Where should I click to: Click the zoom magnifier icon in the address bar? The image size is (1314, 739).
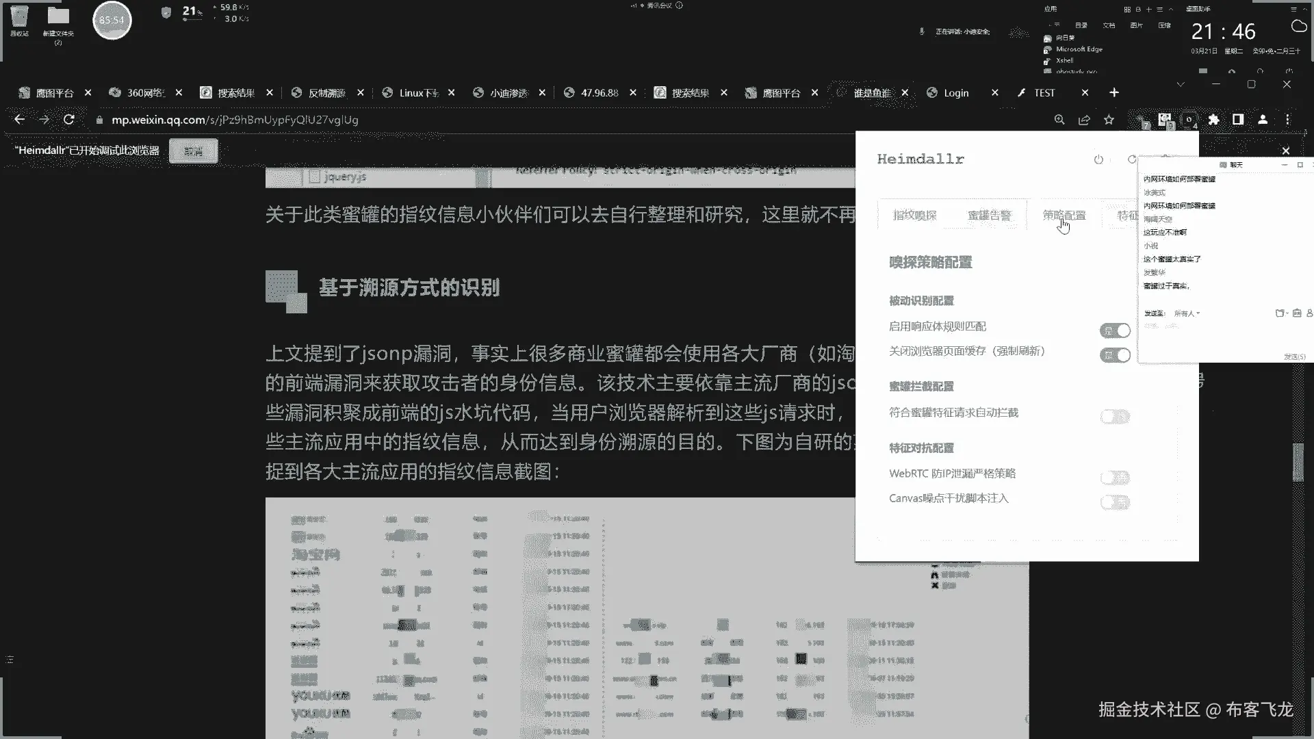pyautogui.click(x=1059, y=120)
